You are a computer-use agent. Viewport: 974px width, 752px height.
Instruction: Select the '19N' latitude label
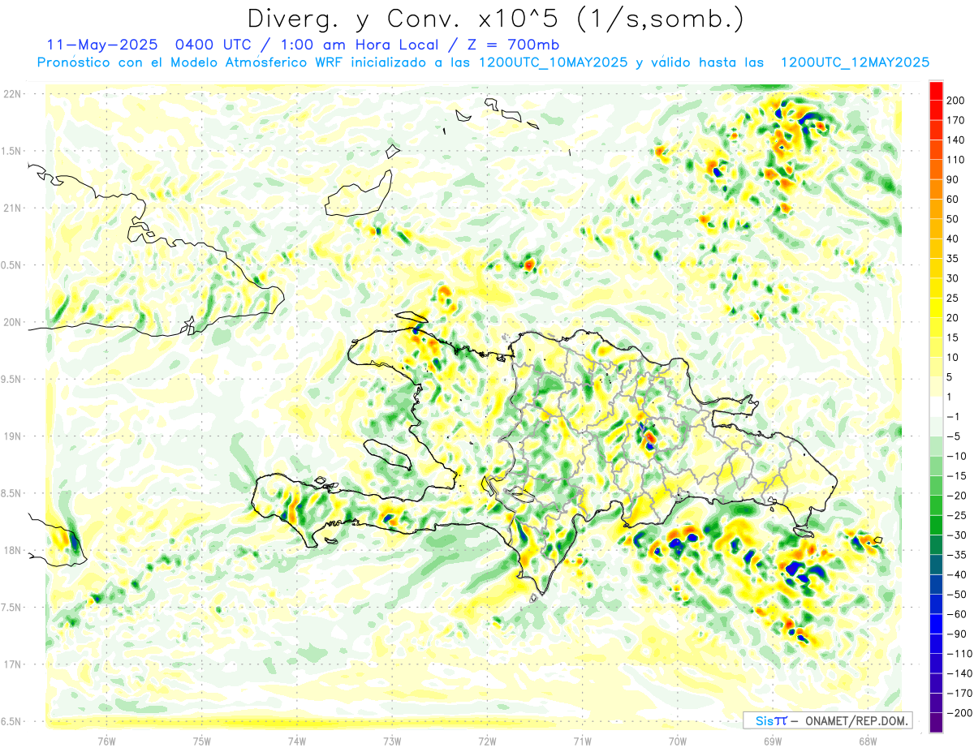(12, 436)
